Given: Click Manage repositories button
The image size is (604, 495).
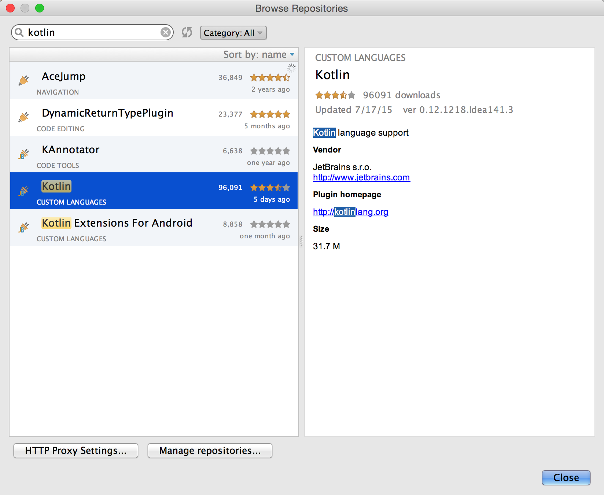Looking at the screenshot, I should tap(210, 451).
